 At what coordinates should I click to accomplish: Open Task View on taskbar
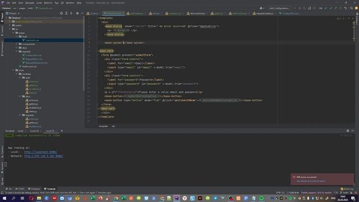(22, 198)
